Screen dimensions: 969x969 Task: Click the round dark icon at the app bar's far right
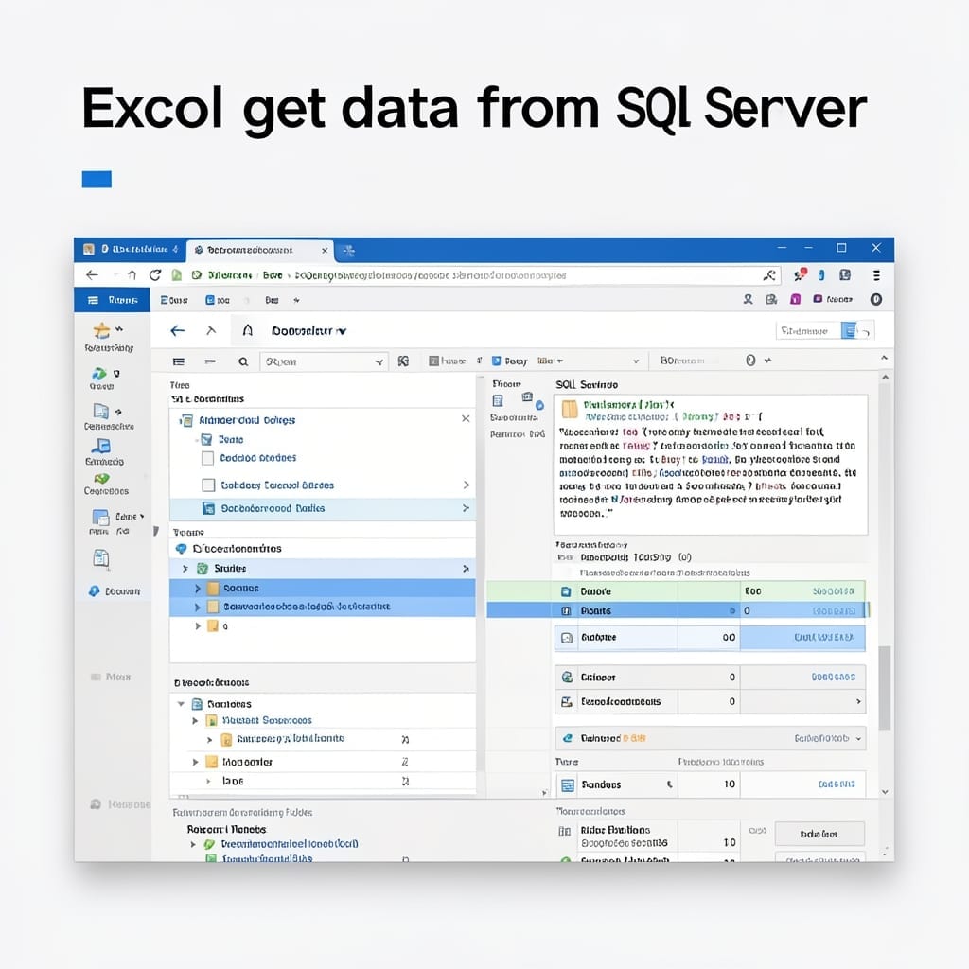(875, 299)
